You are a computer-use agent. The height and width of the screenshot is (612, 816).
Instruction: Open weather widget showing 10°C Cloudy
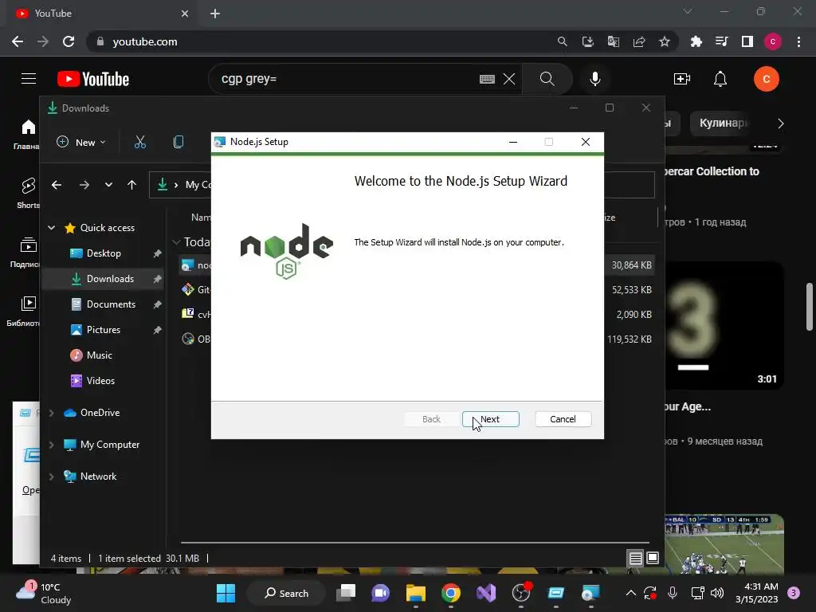coord(45,593)
